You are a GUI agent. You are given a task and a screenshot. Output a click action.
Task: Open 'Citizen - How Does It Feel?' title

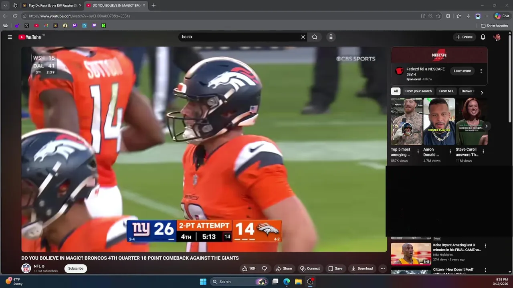453,270
